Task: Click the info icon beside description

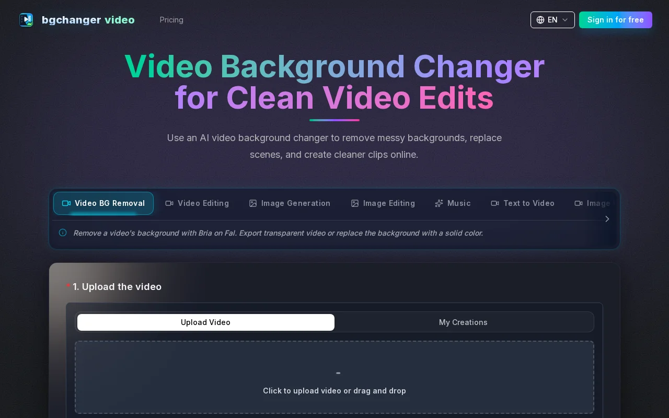Action: tap(63, 233)
